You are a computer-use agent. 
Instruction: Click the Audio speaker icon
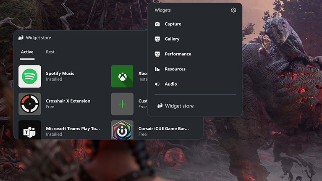coord(157,84)
